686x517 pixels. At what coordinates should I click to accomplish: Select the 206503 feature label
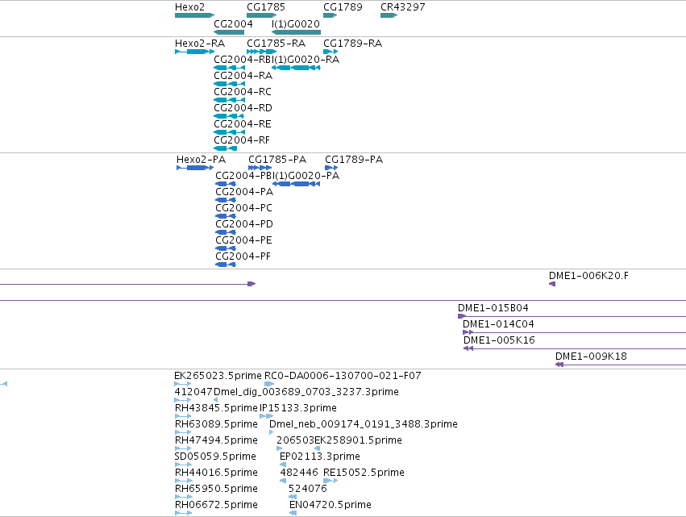295,440
